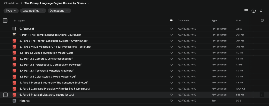Screen dimensions: 269x106
Task: Sort by the Size column header
Action: point(238,20)
